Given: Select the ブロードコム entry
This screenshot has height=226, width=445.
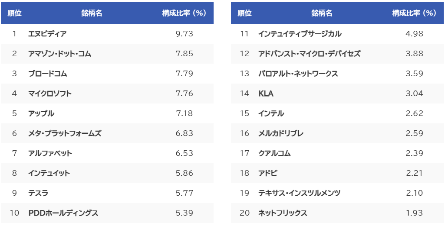Looking at the screenshot, I should 47,74.
